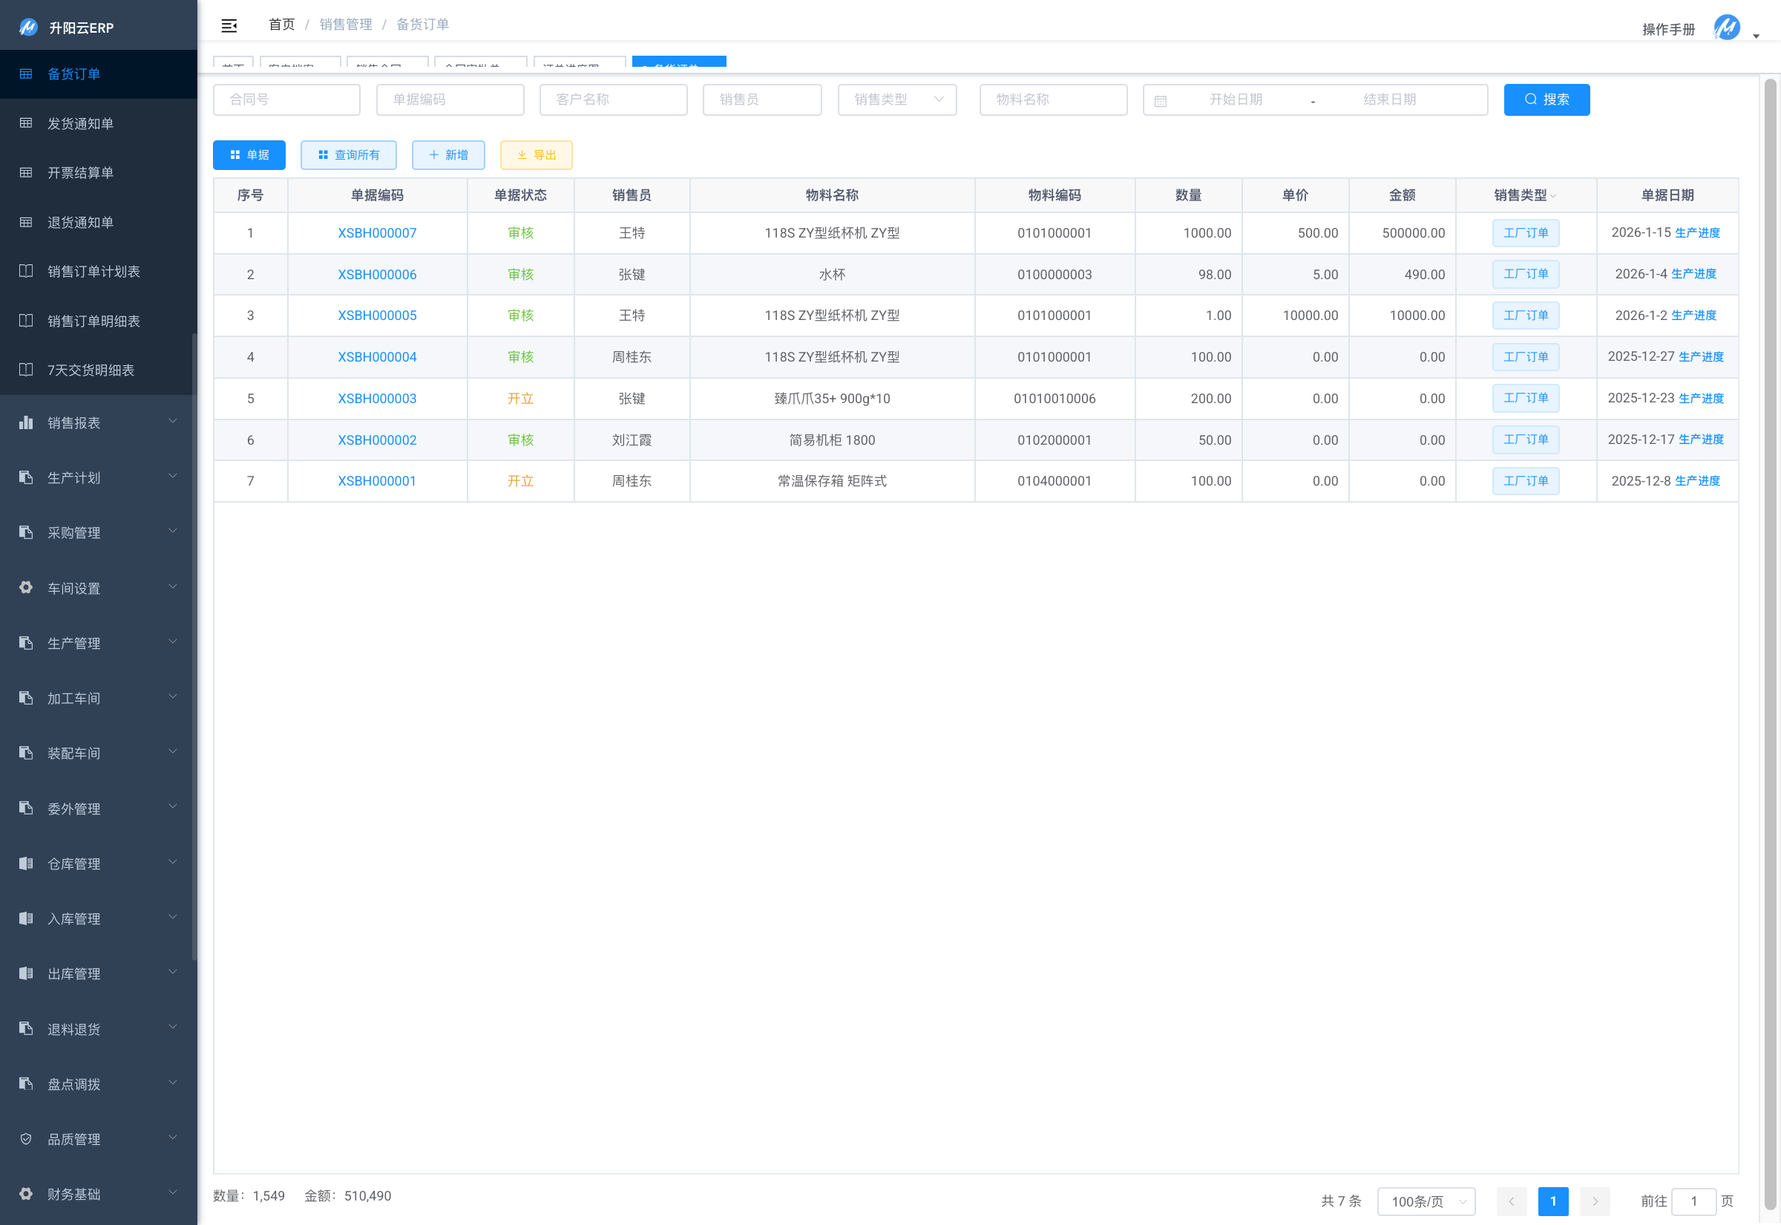1781x1225 pixels.
Task: Open the 100条/页 page size dropdown
Action: (x=1426, y=1201)
